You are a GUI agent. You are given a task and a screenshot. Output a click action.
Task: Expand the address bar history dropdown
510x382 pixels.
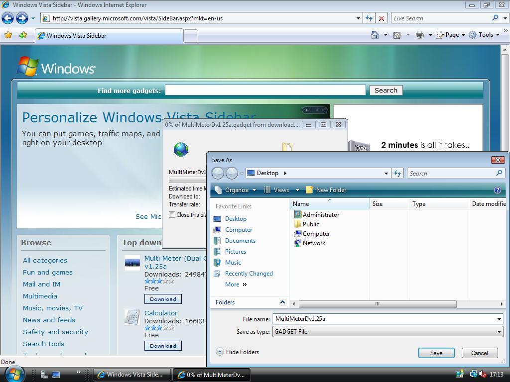(x=358, y=18)
